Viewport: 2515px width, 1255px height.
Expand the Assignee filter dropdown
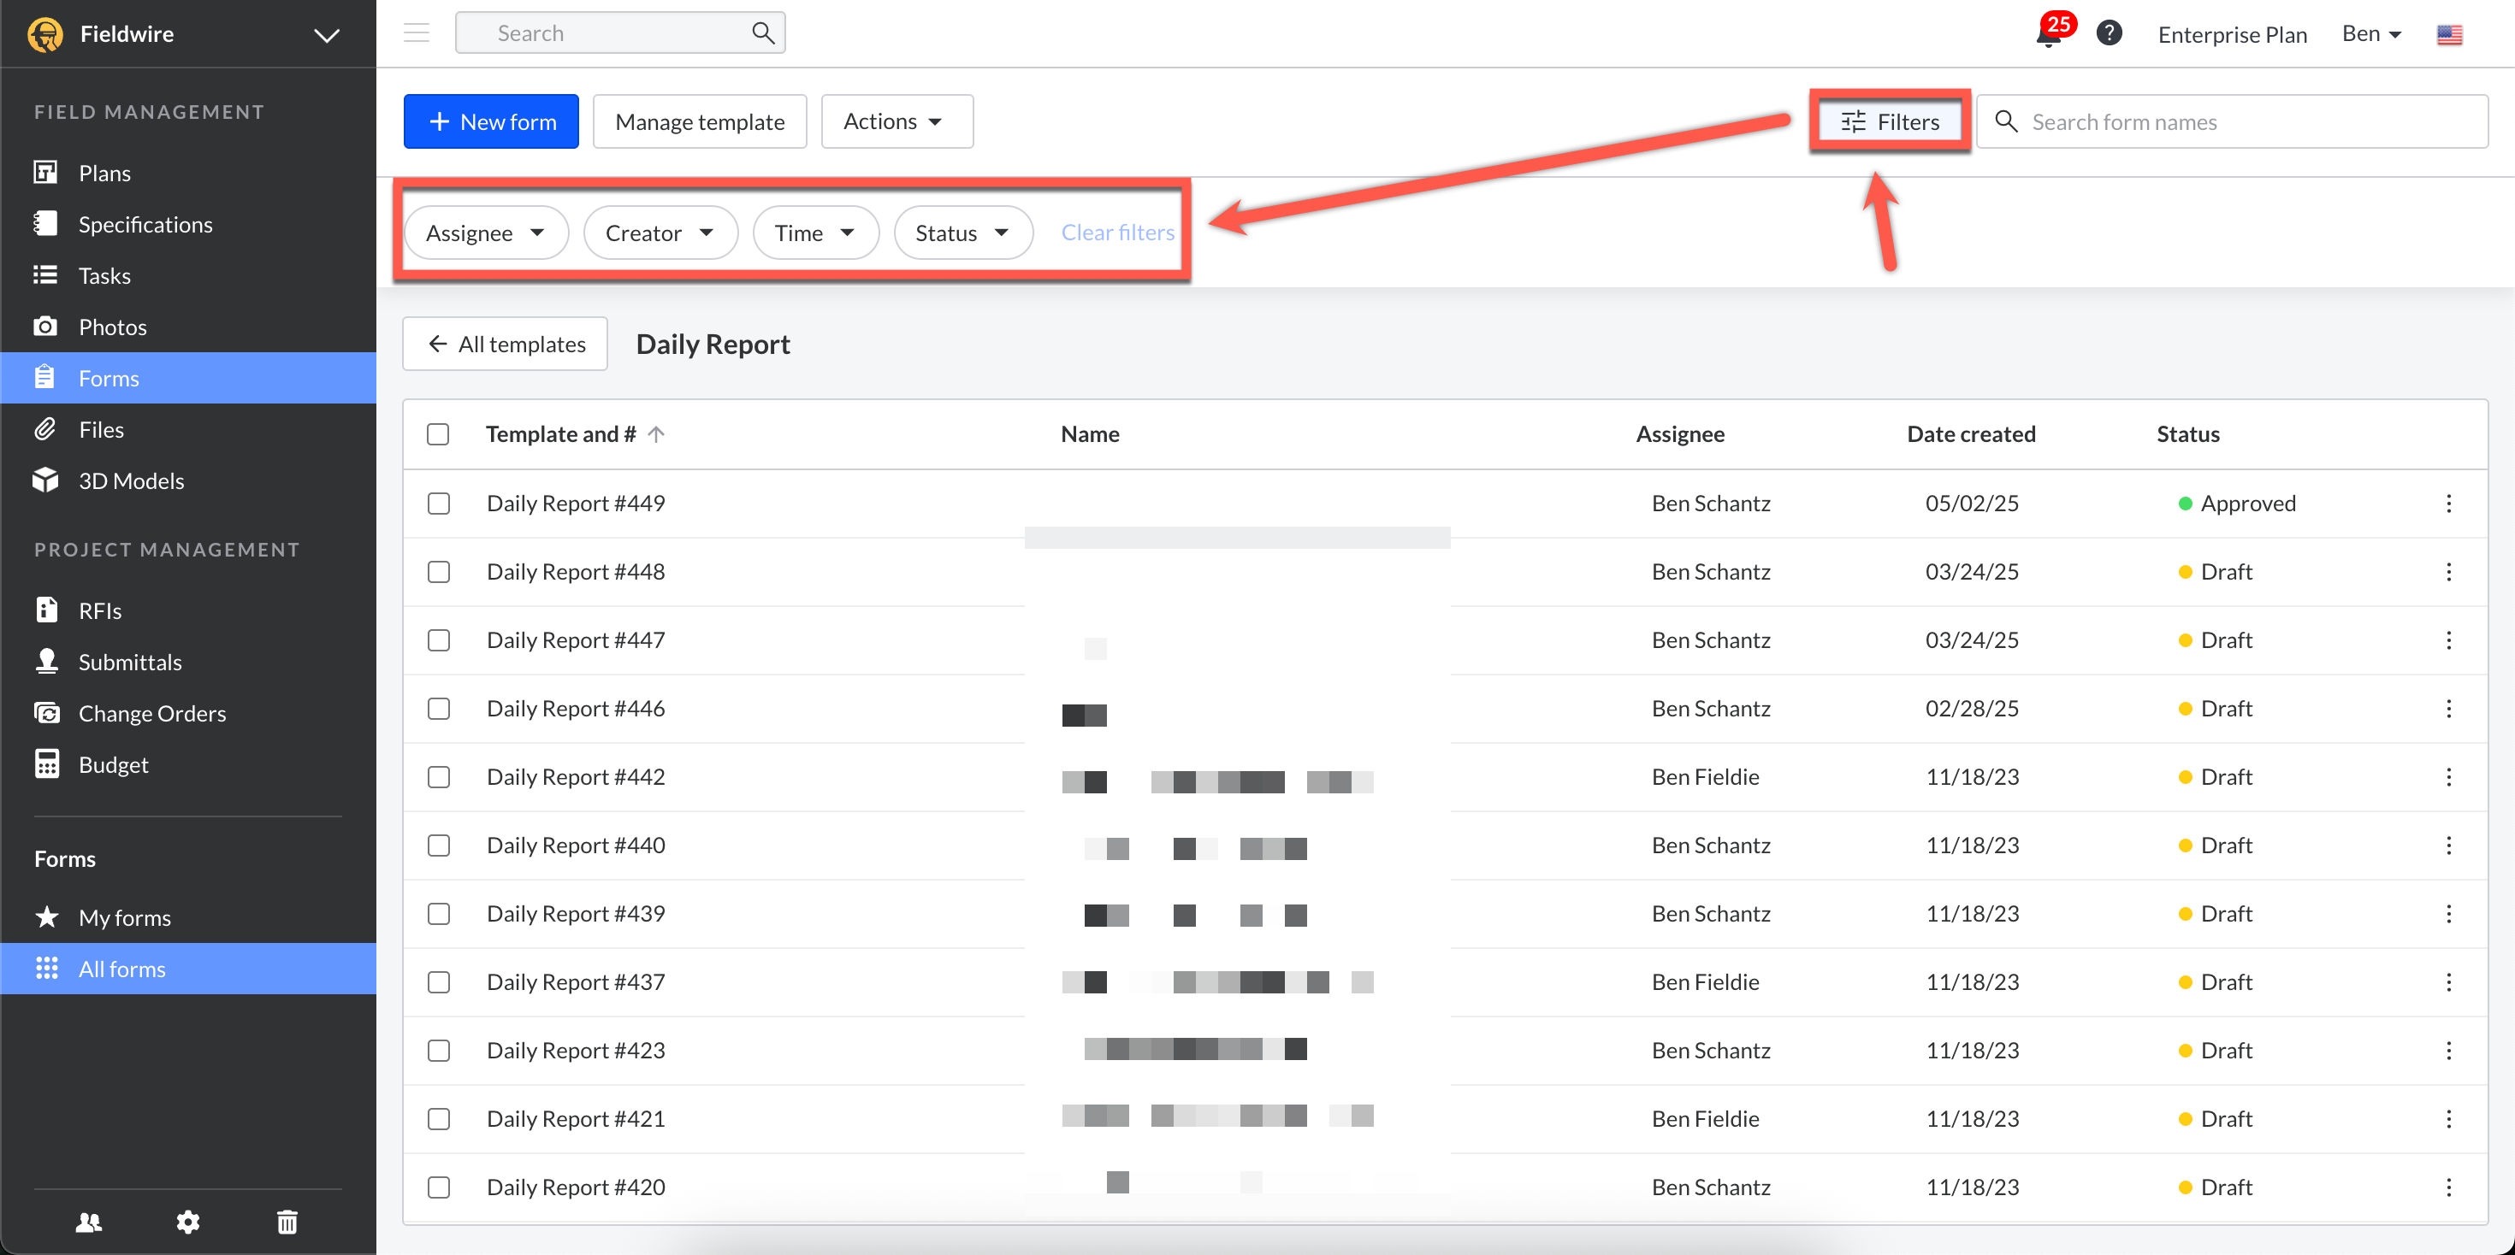[486, 233]
